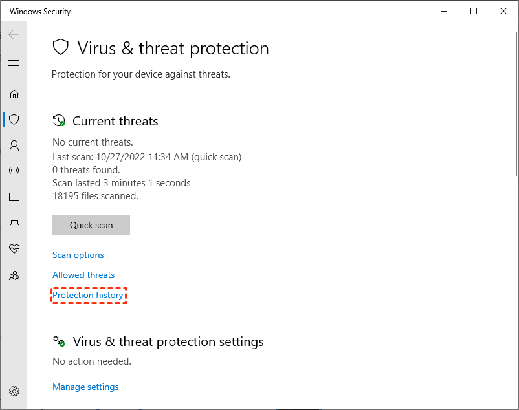The image size is (519, 410).
Task: Minimize the Windows Security window
Action: pyautogui.click(x=444, y=11)
